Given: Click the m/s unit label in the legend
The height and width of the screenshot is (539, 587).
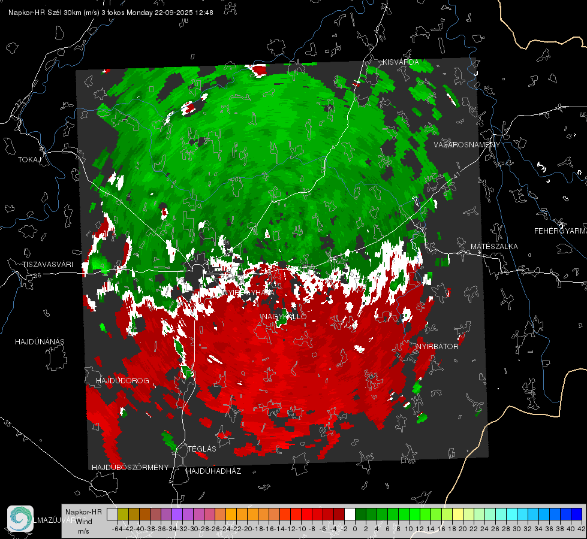Looking at the screenshot, I should 83,531.
